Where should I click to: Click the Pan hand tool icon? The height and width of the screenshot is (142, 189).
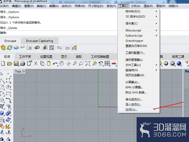click(61, 63)
